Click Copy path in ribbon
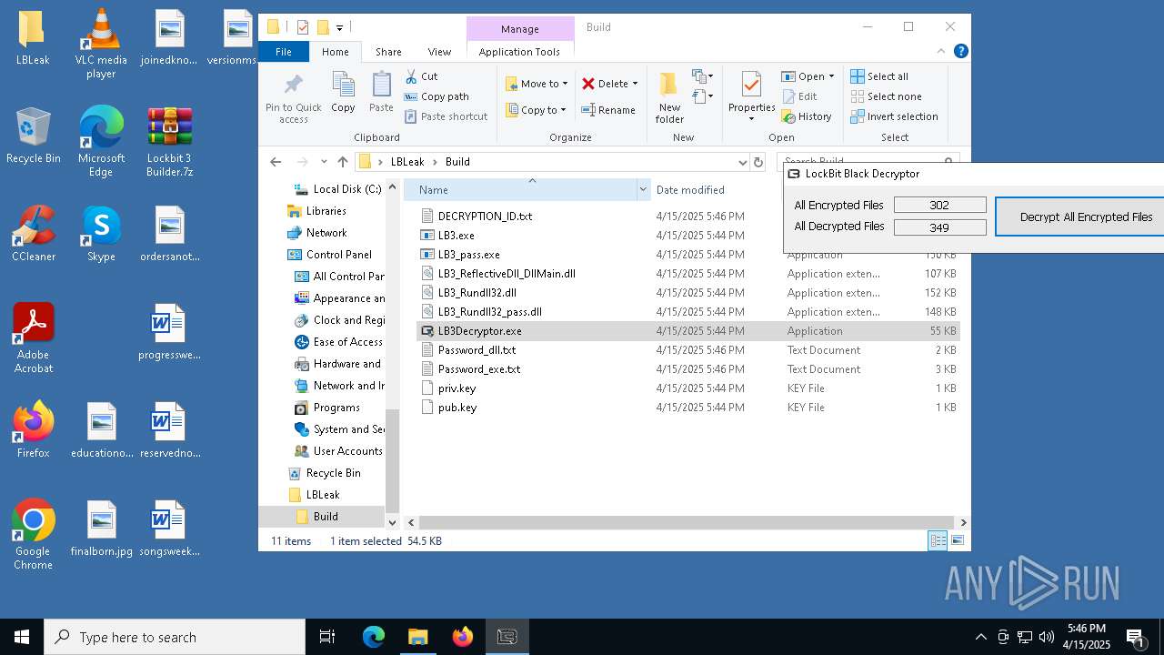This screenshot has height=655, width=1164. 437,96
